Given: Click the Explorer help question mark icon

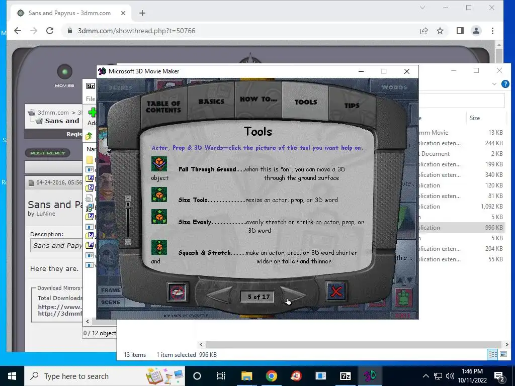Looking at the screenshot, I should tap(505, 84).
